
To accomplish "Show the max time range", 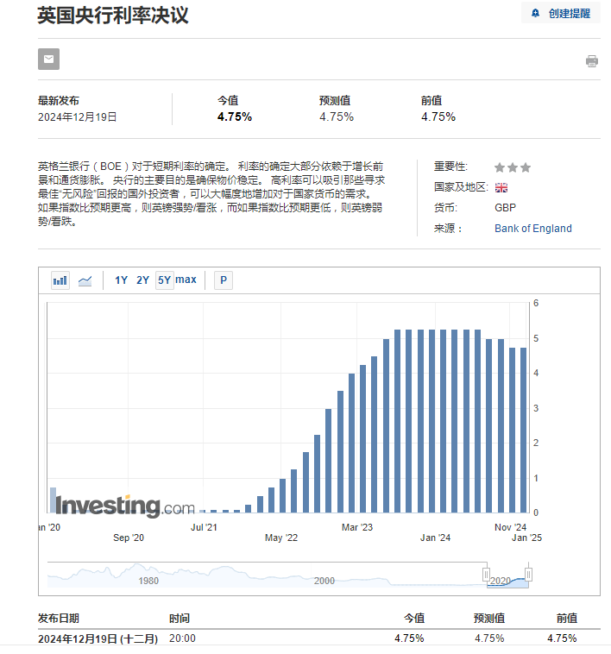I will [186, 280].
